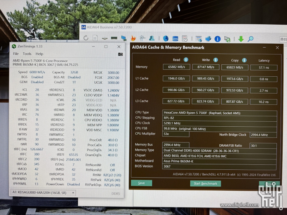Image resolution: width=287 pixels, height=215 pixels.
Task: Click the CPU Type field showing Ryzen 5 7500F
Action: pyautogui.click(x=220, y=113)
